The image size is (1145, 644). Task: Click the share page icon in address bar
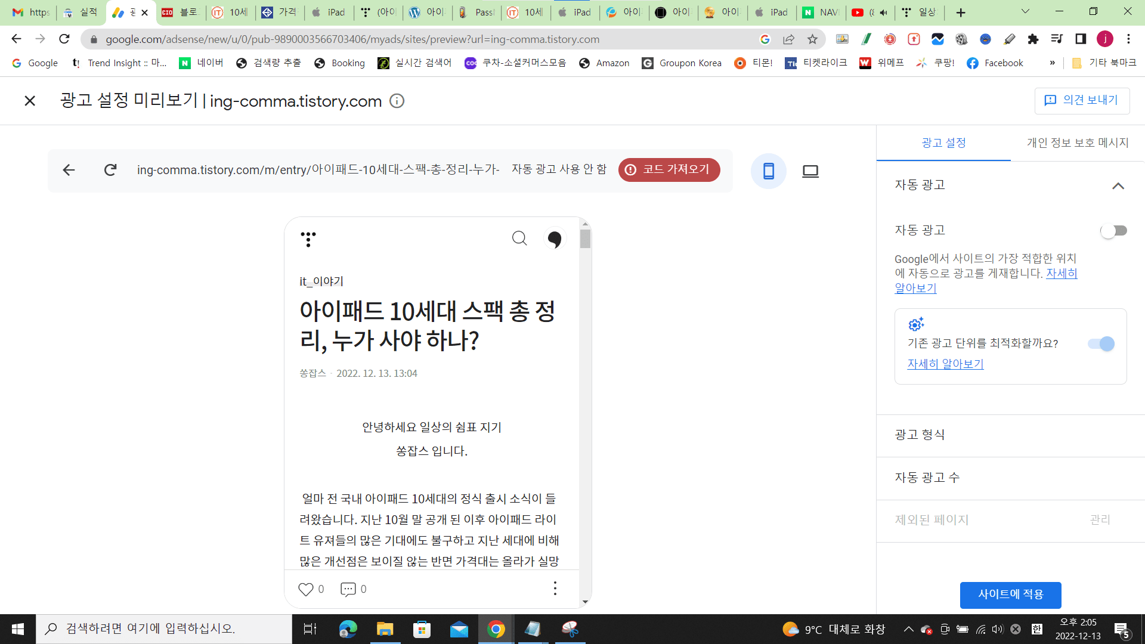(x=788, y=39)
